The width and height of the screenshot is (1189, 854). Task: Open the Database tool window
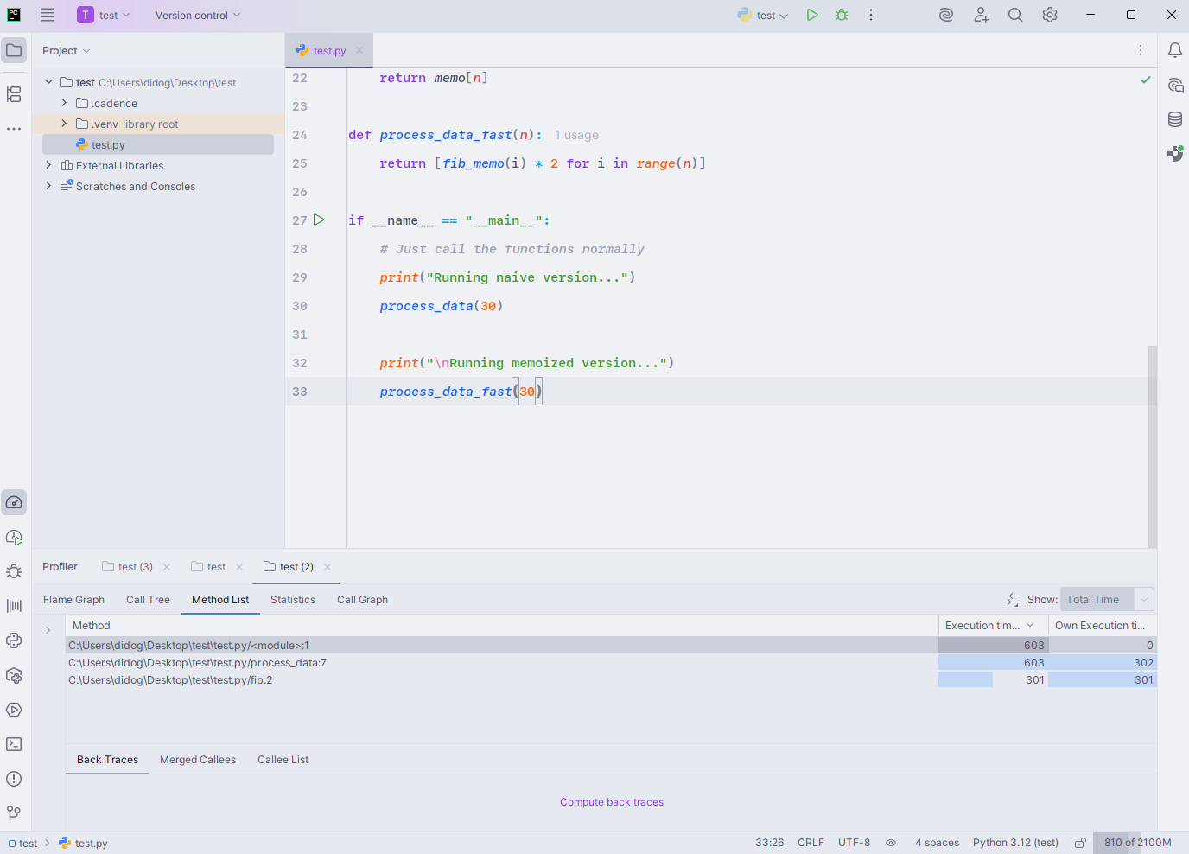1175,119
